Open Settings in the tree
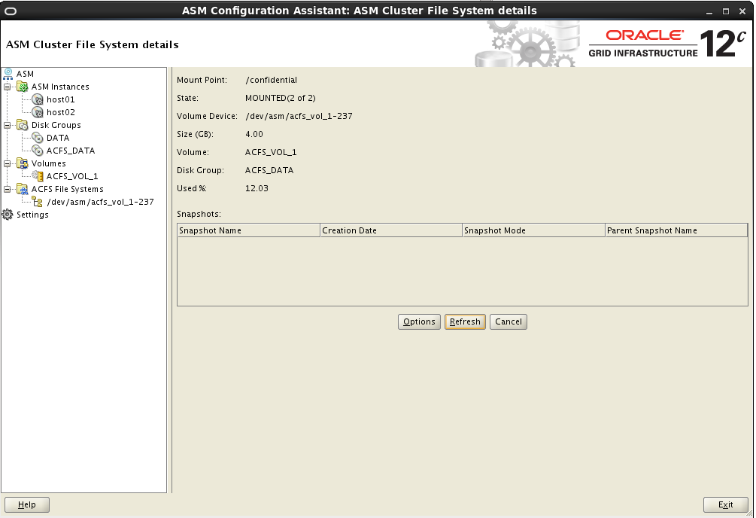 click(x=32, y=215)
